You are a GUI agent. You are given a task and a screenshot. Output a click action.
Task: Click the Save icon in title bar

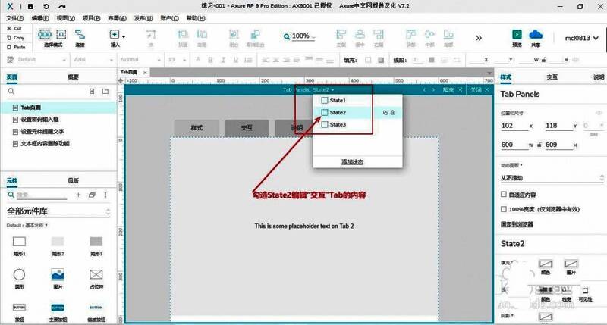tap(30, 5)
